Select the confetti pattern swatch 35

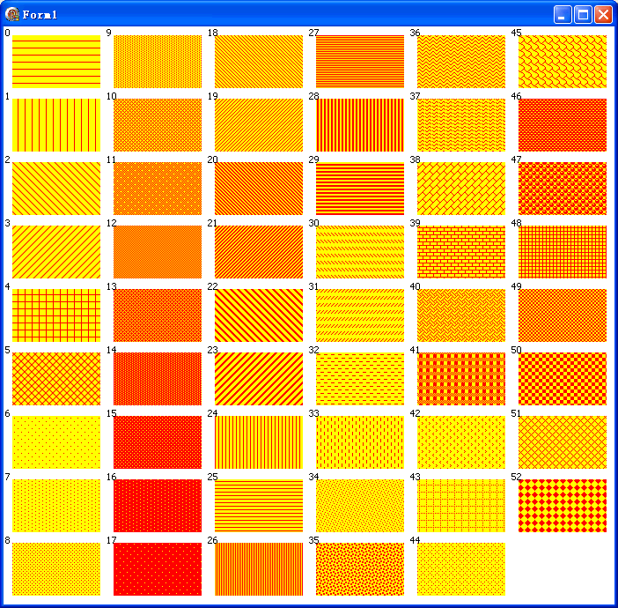click(x=360, y=569)
